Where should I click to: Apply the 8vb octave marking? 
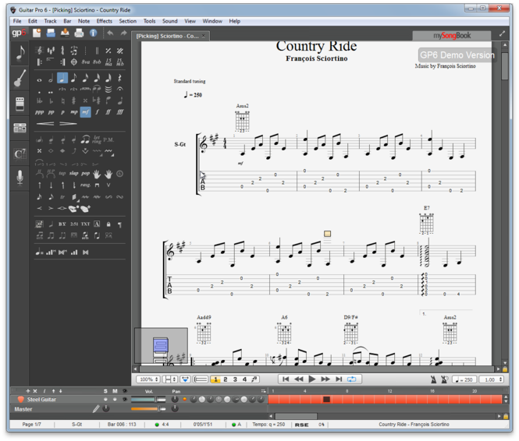click(x=97, y=62)
